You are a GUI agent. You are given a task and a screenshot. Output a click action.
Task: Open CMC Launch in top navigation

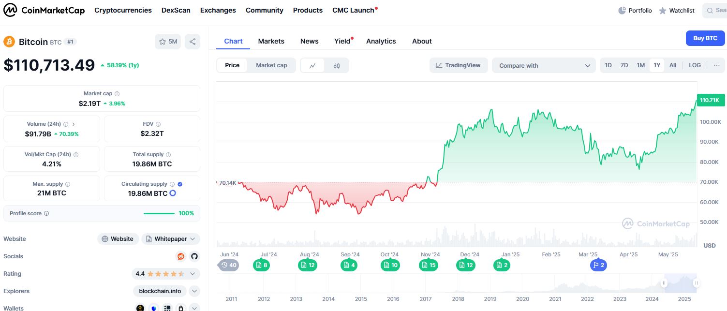pos(355,10)
